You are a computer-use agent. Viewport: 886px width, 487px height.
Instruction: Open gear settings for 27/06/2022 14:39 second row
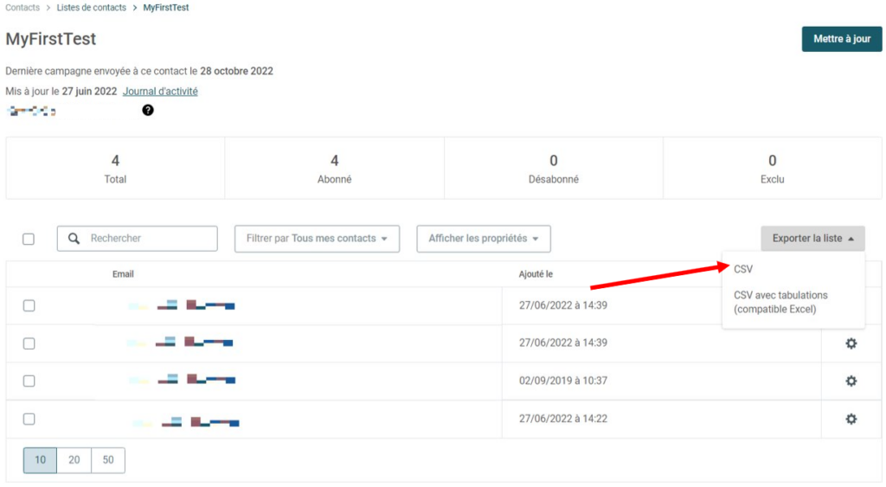(x=851, y=343)
